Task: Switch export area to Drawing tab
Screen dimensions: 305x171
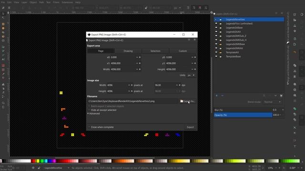Action: click(128, 51)
